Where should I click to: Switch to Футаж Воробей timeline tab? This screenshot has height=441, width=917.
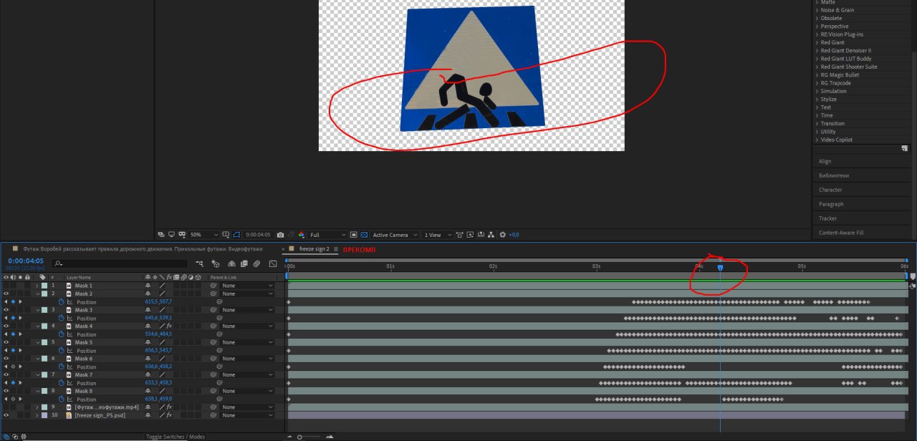point(143,248)
